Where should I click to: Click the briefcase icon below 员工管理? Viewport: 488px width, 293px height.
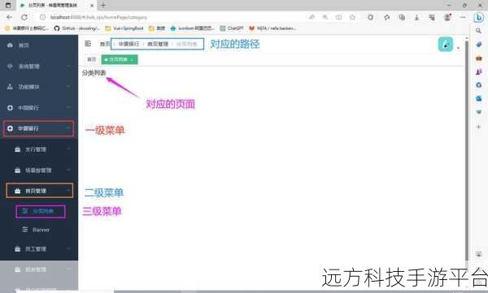click(x=17, y=269)
